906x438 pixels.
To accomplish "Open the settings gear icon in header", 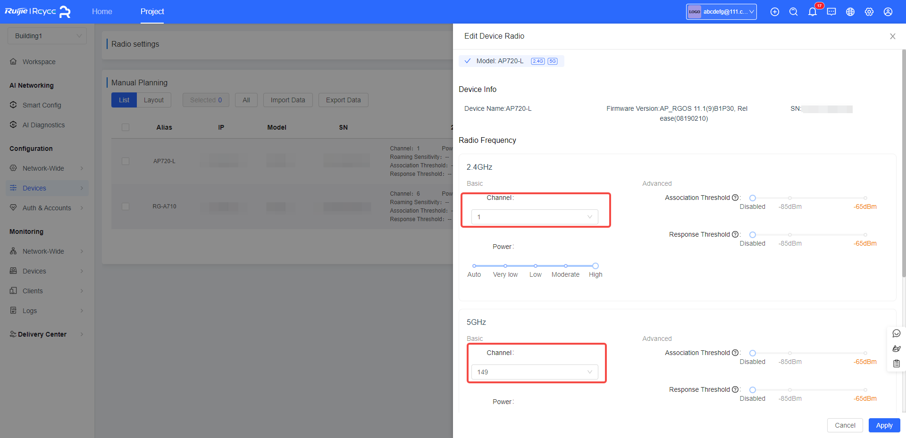I will pyautogui.click(x=869, y=12).
